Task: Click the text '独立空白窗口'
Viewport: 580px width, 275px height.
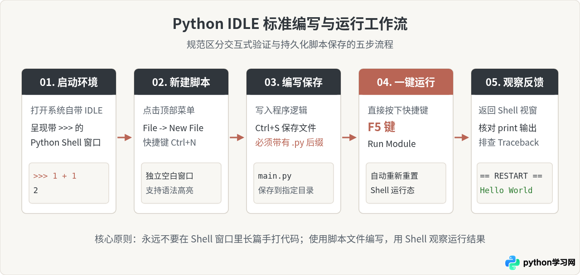Action: (170, 176)
